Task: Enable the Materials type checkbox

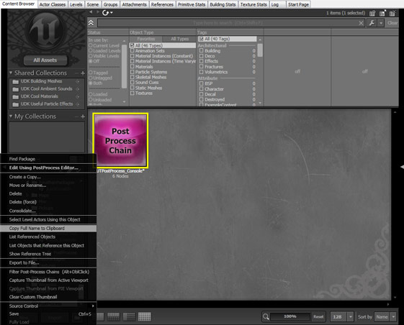Action: (133, 67)
